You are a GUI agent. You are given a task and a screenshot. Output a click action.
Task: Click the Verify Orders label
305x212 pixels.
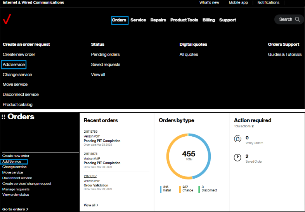click(254, 143)
